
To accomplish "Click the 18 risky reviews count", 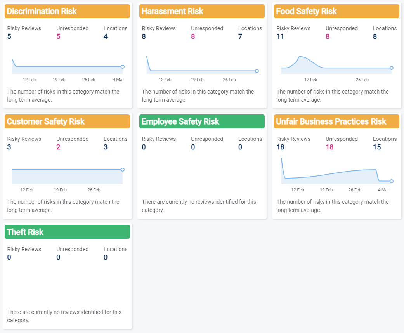I will pyautogui.click(x=281, y=147).
